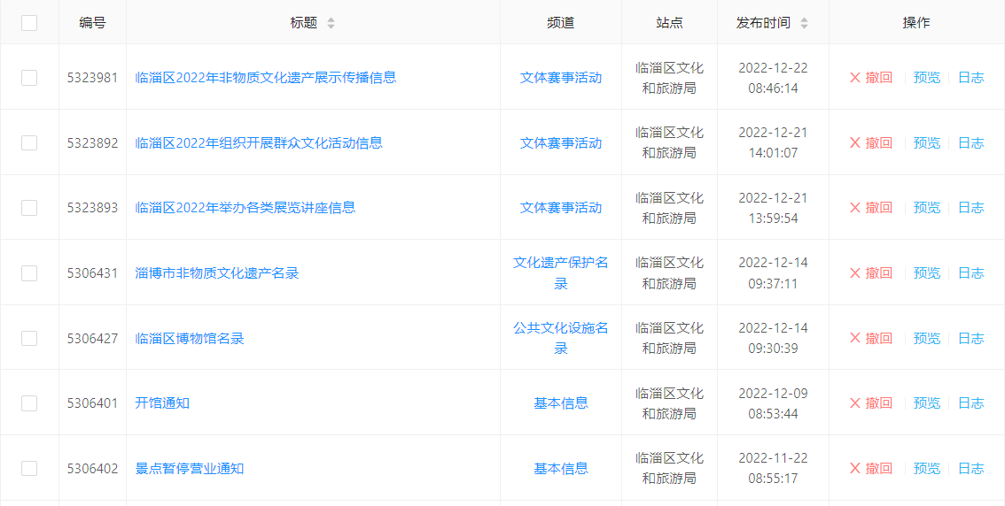Preview row 5323893 via 预览
Screen dimensions: 1005x506
(x=926, y=208)
